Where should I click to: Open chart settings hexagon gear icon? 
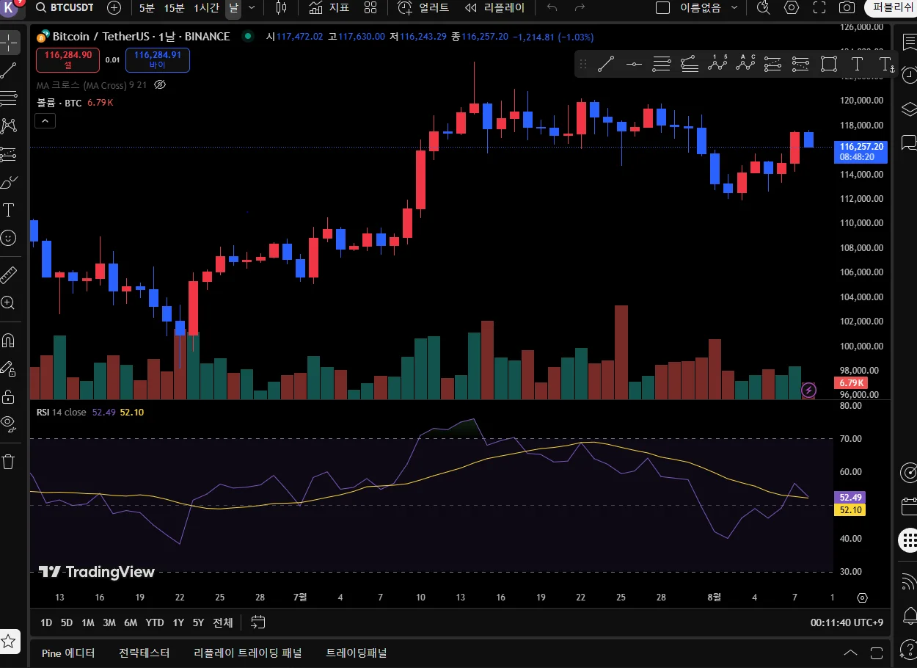(792, 8)
